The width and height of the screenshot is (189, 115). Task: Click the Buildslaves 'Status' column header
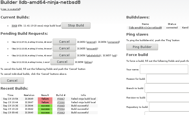tap(172, 24)
